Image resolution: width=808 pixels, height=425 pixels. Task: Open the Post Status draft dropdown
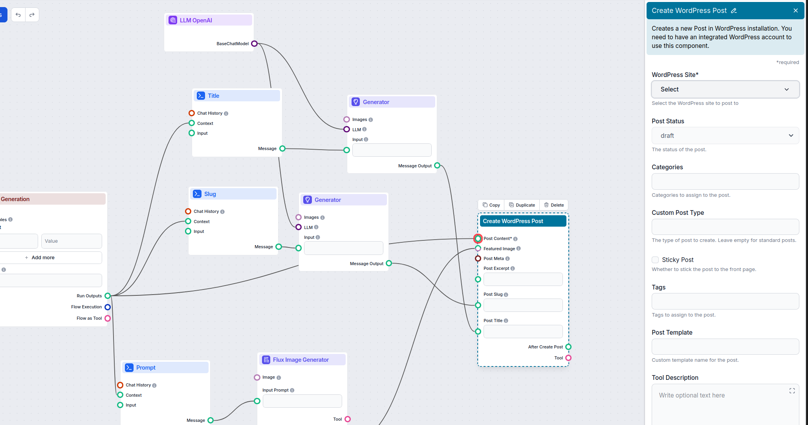725,136
